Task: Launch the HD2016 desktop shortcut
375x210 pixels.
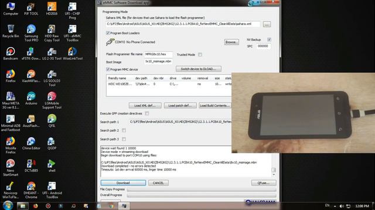Action: 52,9
